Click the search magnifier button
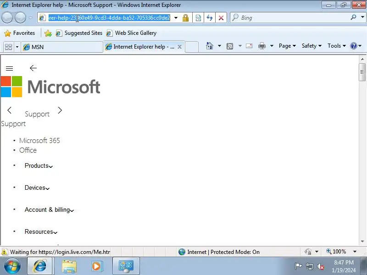The height and width of the screenshot is (275, 367). pos(353,17)
